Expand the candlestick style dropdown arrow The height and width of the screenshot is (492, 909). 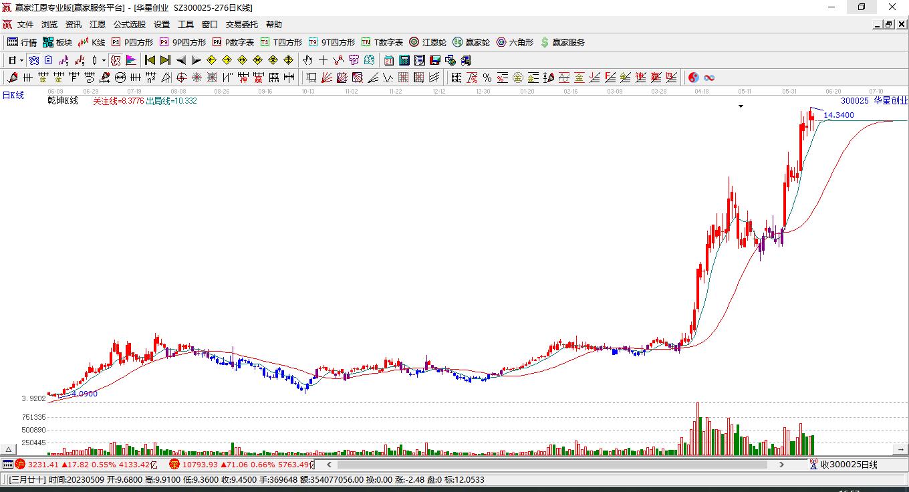[x=104, y=60]
